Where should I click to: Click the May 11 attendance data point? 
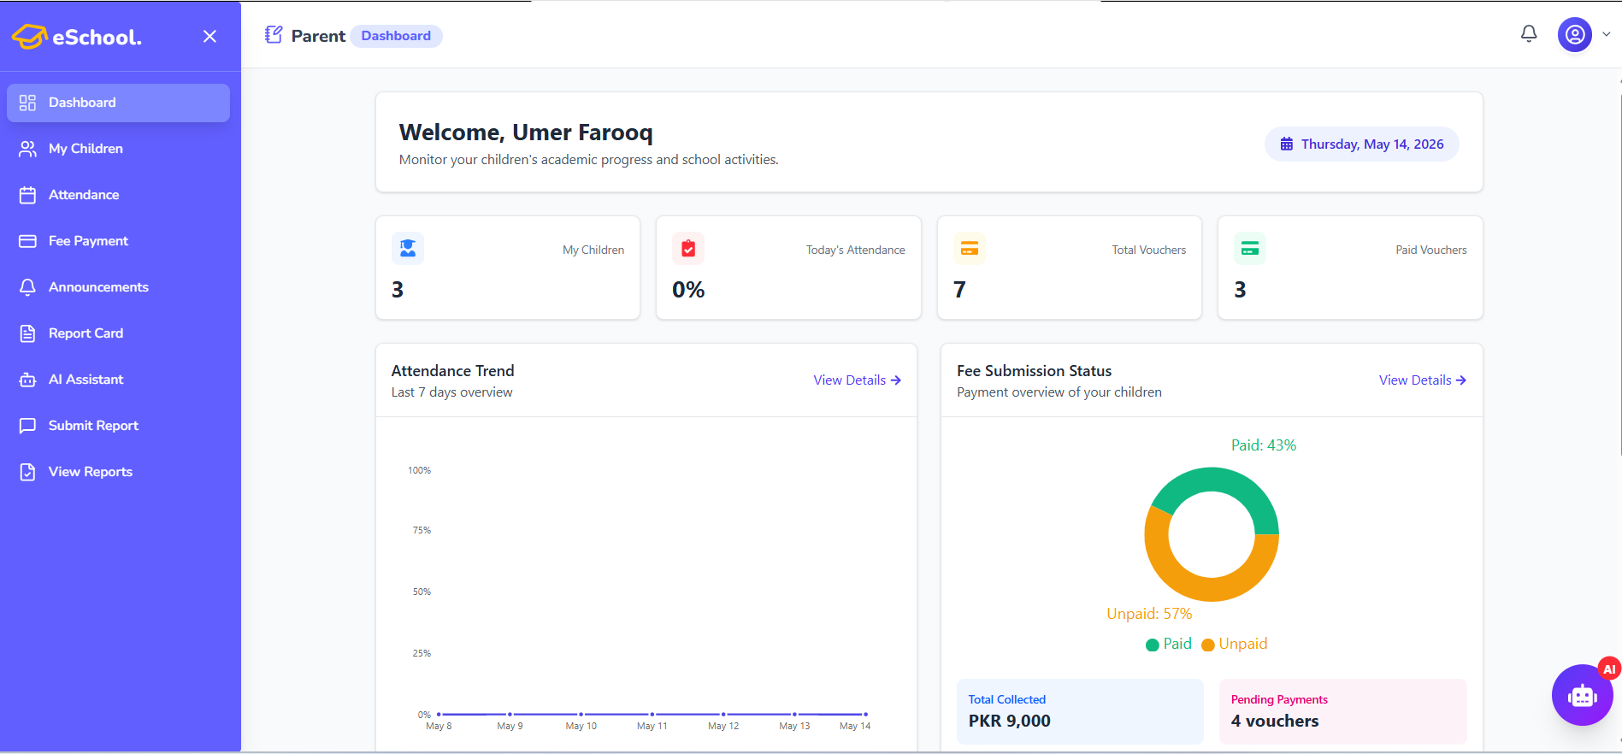652,714
